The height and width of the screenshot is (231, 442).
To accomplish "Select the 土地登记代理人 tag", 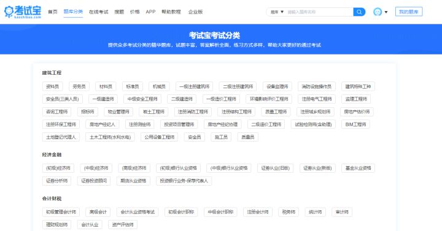I will (x=61, y=137).
